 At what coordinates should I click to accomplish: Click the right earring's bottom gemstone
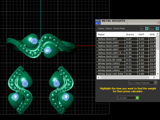(x=66, y=97)
